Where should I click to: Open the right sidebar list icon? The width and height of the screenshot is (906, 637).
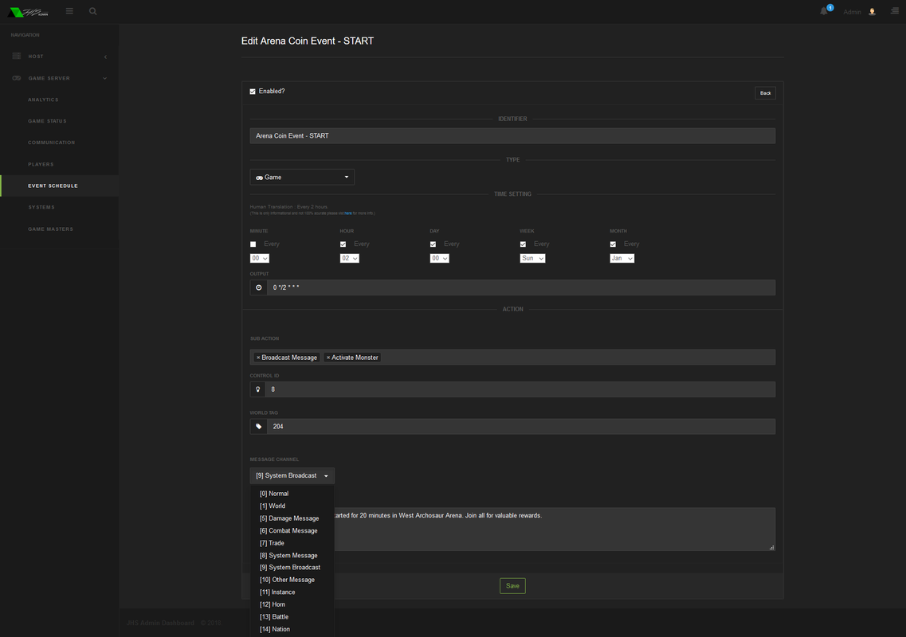click(894, 11)
